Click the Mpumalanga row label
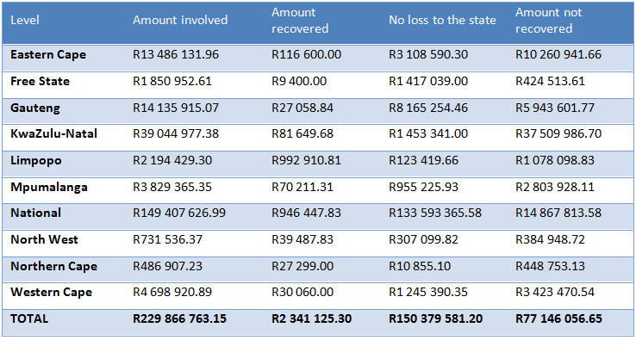 point(49,188)
